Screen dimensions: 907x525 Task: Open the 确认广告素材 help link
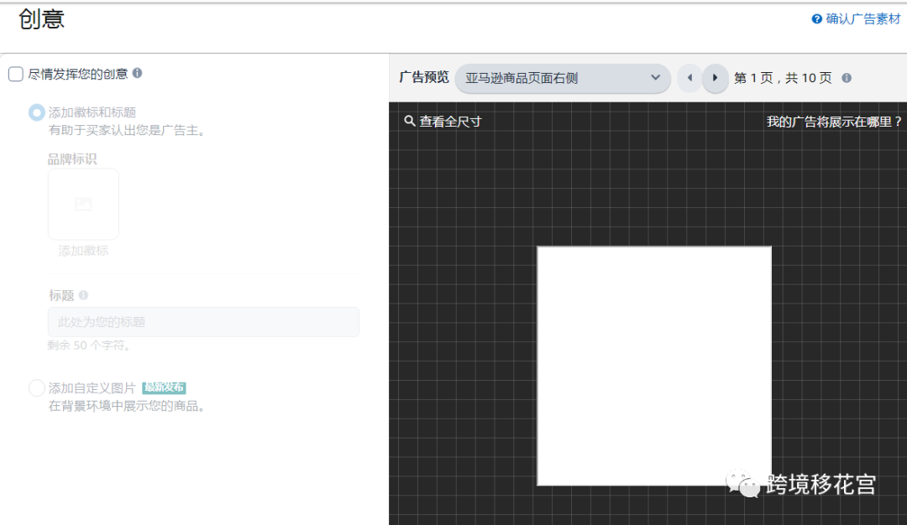[863, 19]
